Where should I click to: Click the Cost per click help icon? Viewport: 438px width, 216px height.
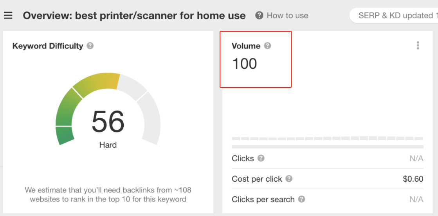click(289, 179)
